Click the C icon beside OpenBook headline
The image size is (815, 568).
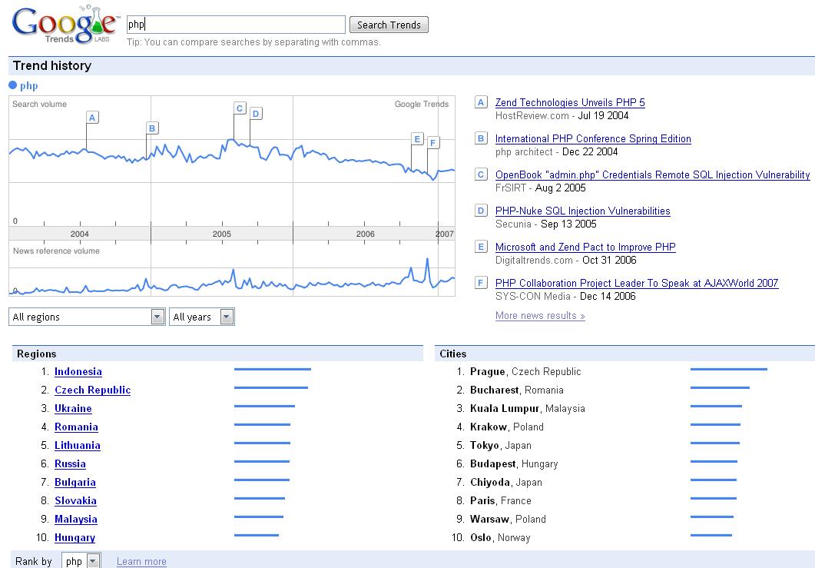pyautogui.click(x=481, y=174)
